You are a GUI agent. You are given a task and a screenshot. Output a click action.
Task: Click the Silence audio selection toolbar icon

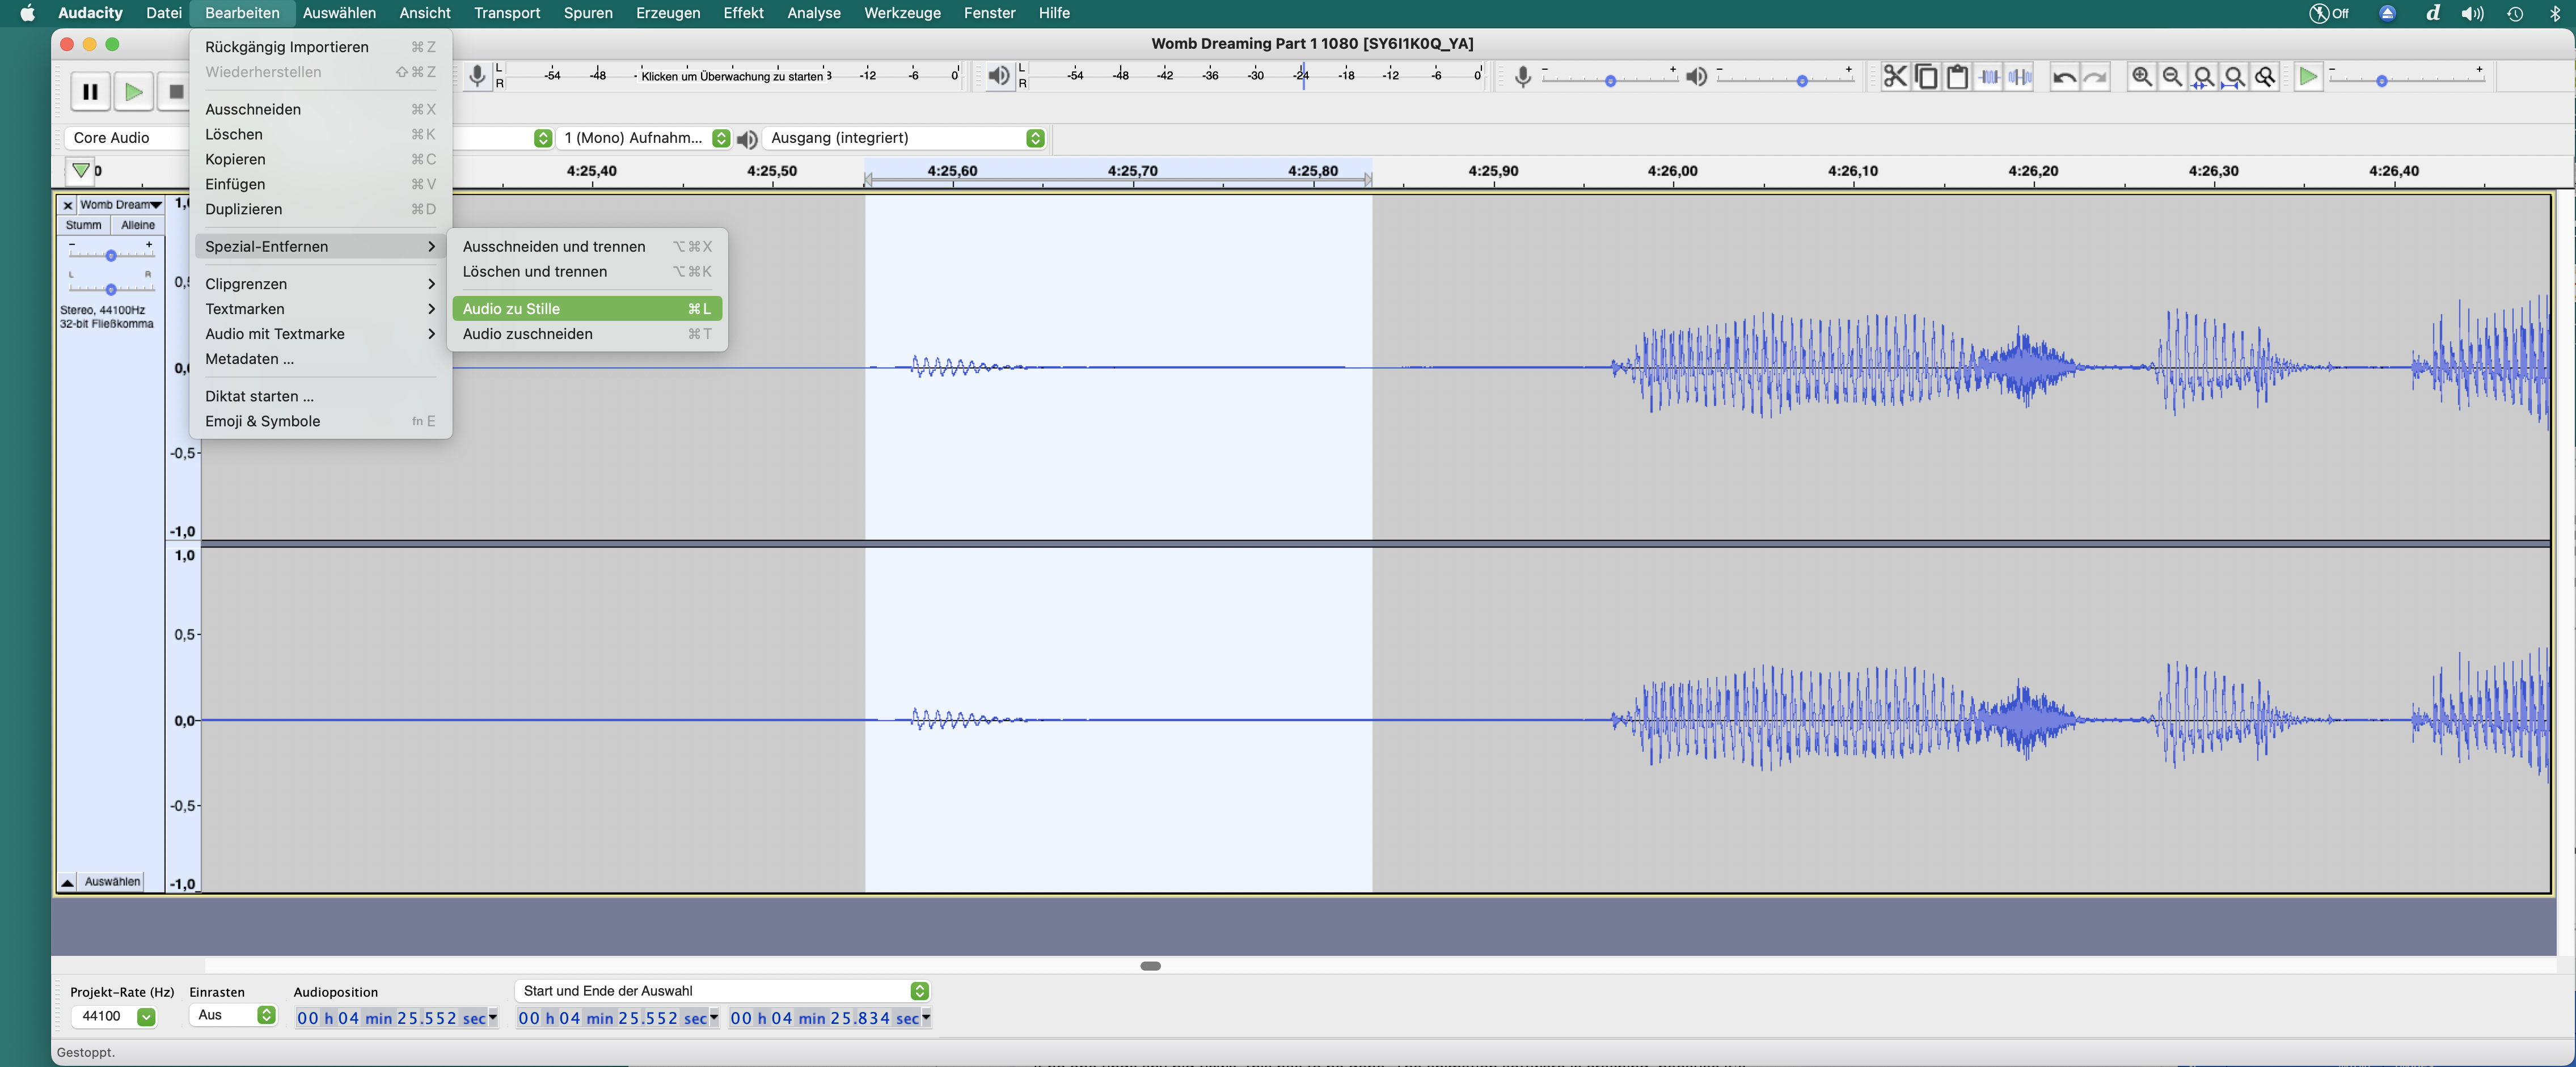pos(2019,77)
